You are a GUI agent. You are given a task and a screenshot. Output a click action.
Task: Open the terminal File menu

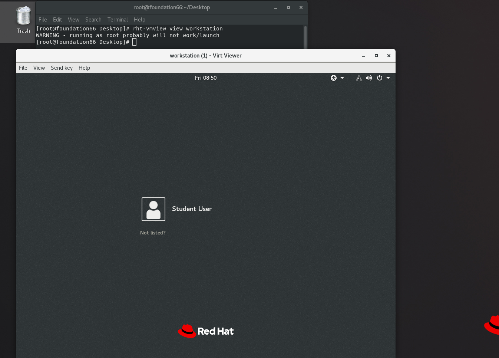43,20
